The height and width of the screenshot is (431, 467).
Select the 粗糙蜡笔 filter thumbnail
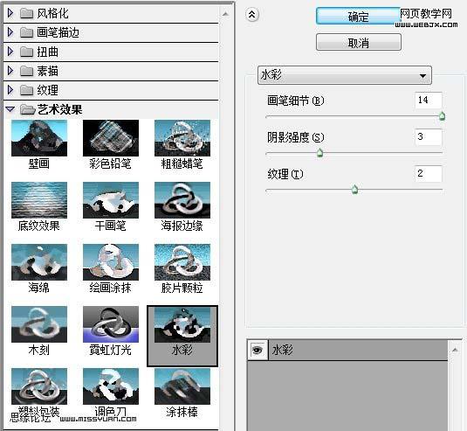click(182, 138)
